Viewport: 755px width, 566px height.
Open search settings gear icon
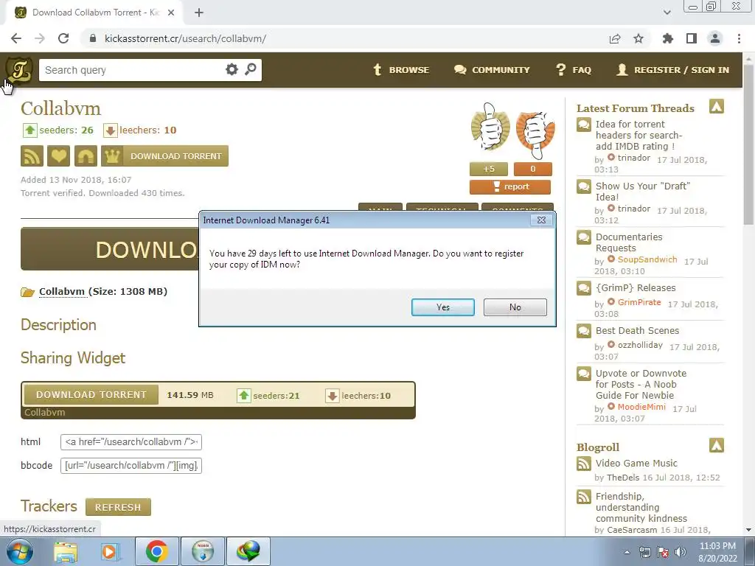click(232, 69)
